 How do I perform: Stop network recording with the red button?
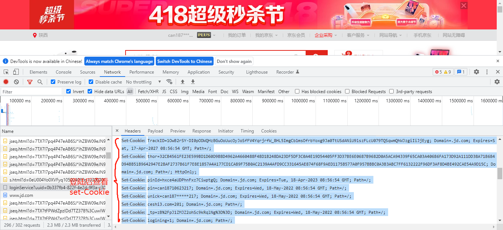click(6, 82)
